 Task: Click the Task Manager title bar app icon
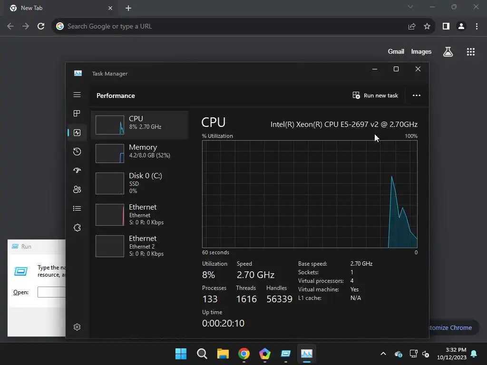[78, 73]
